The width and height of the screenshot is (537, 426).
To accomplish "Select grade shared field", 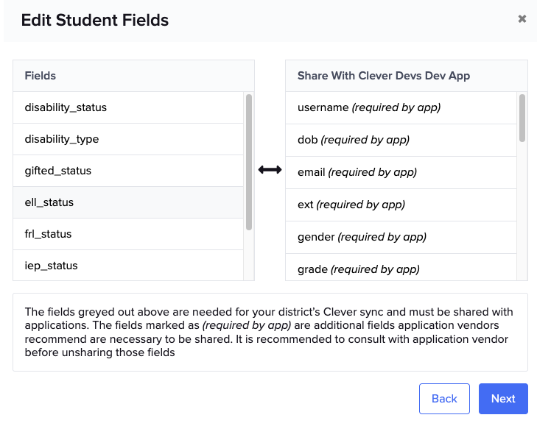I will tap(401, 268).
